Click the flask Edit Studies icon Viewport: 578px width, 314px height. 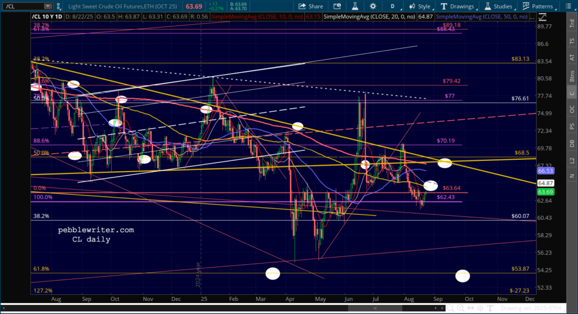355,6
